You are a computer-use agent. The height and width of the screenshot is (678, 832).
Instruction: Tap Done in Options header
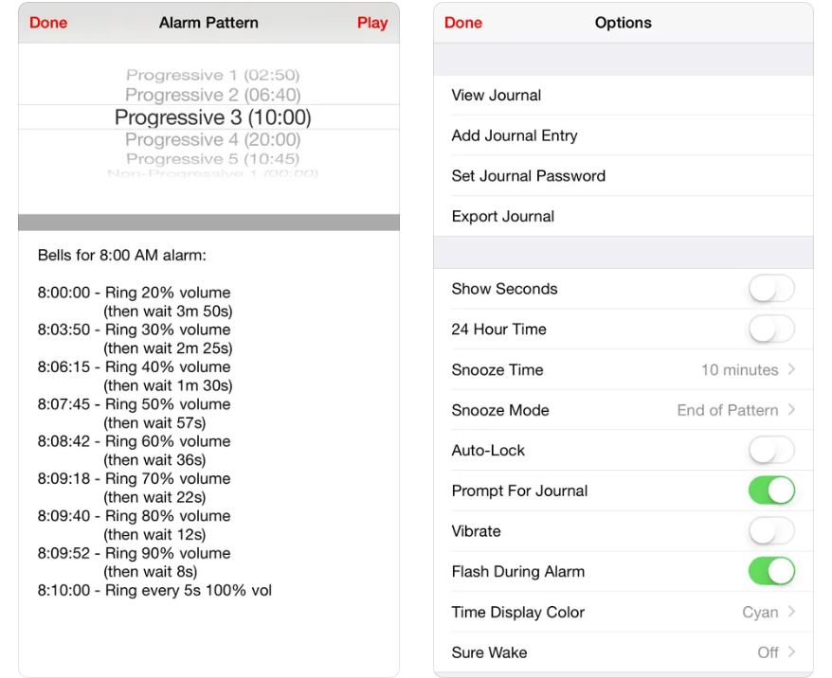point(462,23)
